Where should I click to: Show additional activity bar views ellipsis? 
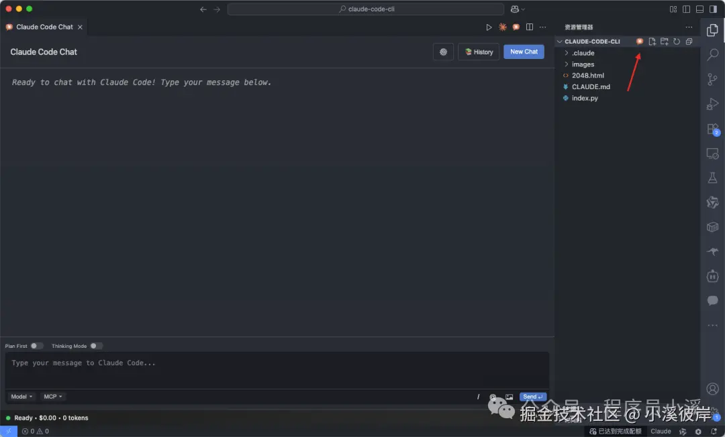click(x=712, y=325)
